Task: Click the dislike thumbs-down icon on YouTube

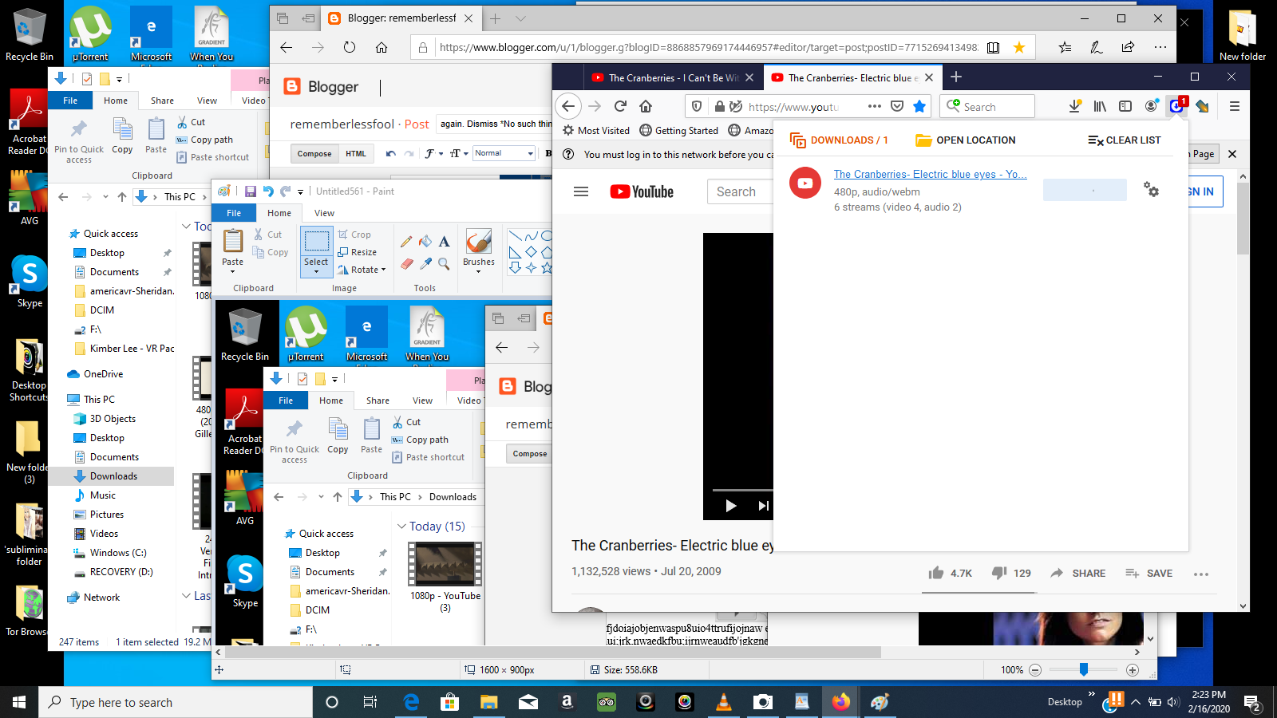Action: 998,573
